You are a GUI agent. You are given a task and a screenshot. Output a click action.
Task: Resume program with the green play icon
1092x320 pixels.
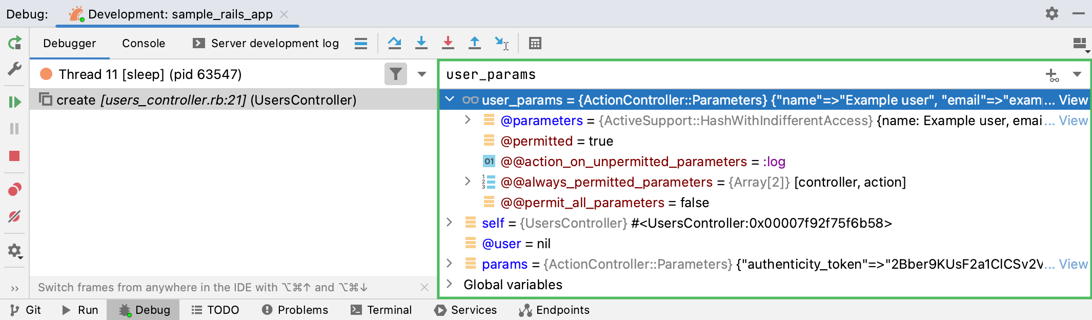pos(14,102)
